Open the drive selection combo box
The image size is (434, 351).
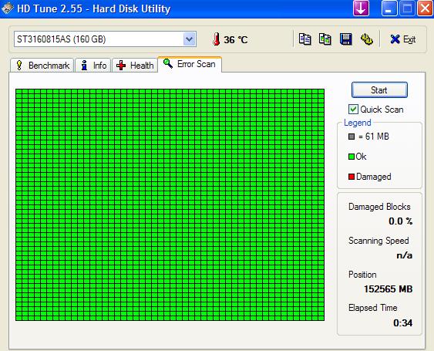105,39
